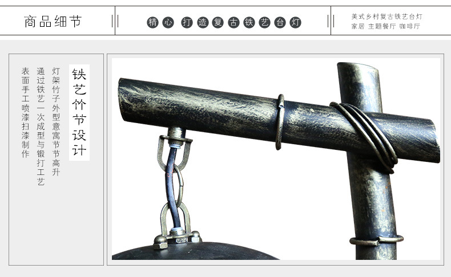Click the circled character 铁

pos(249,22)
